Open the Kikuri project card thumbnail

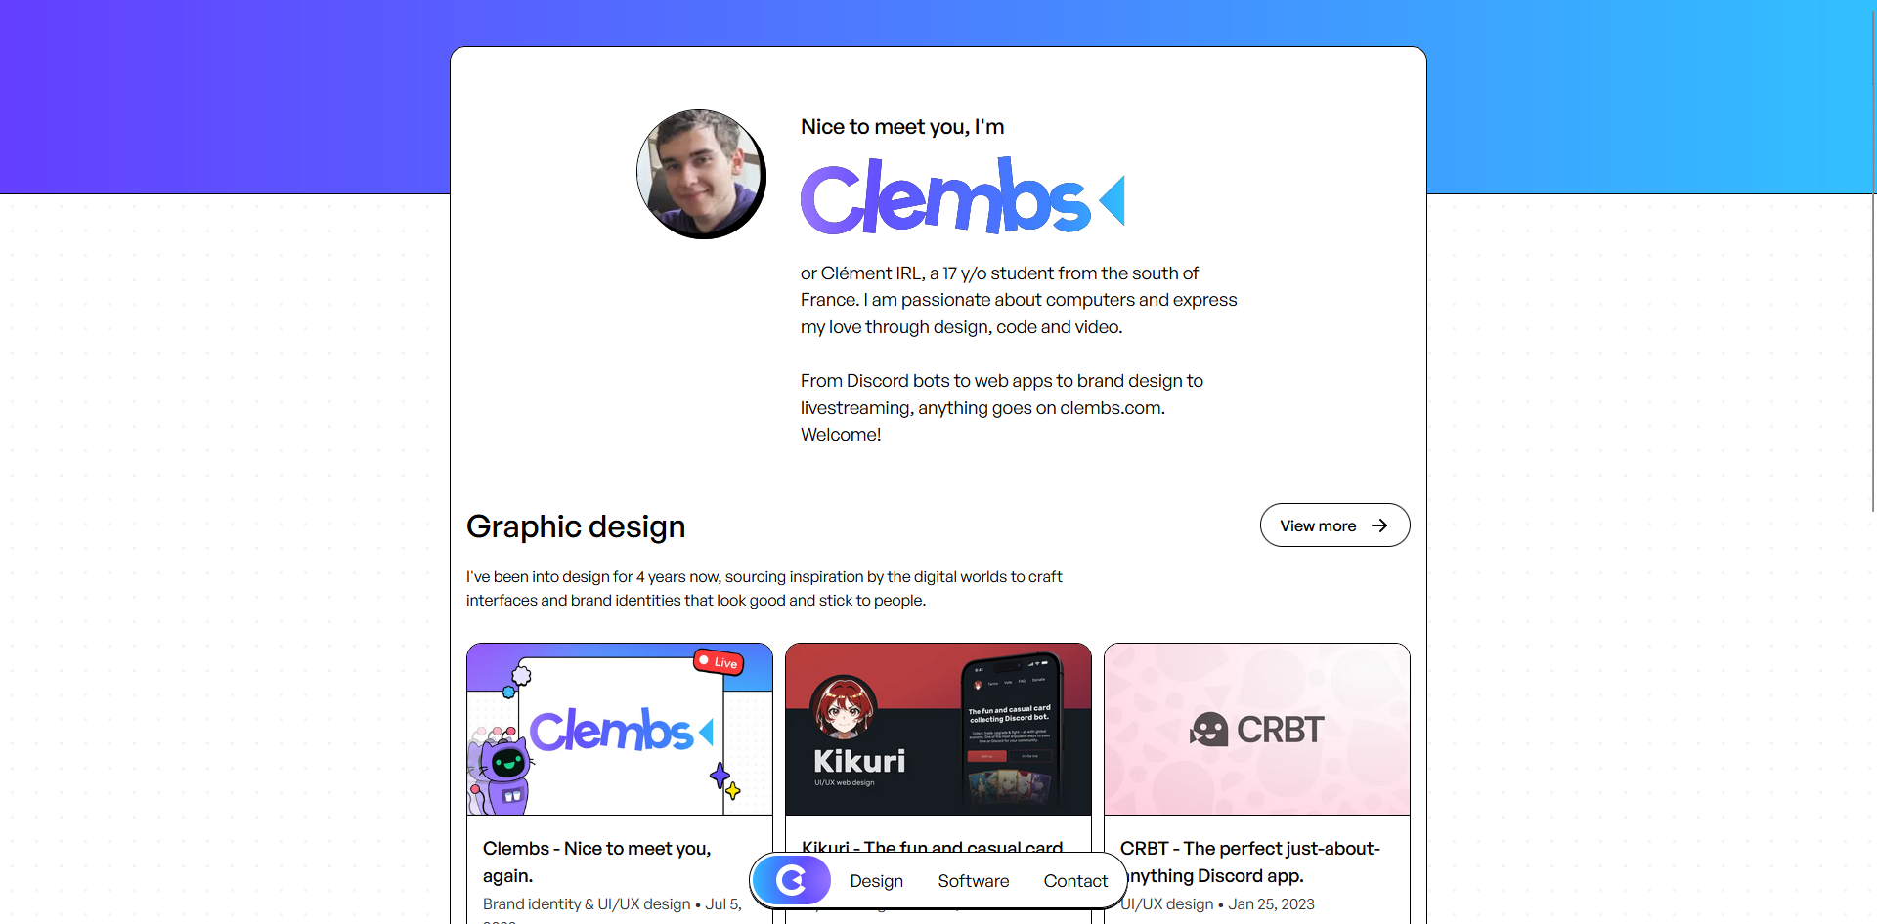coord(938,730)
